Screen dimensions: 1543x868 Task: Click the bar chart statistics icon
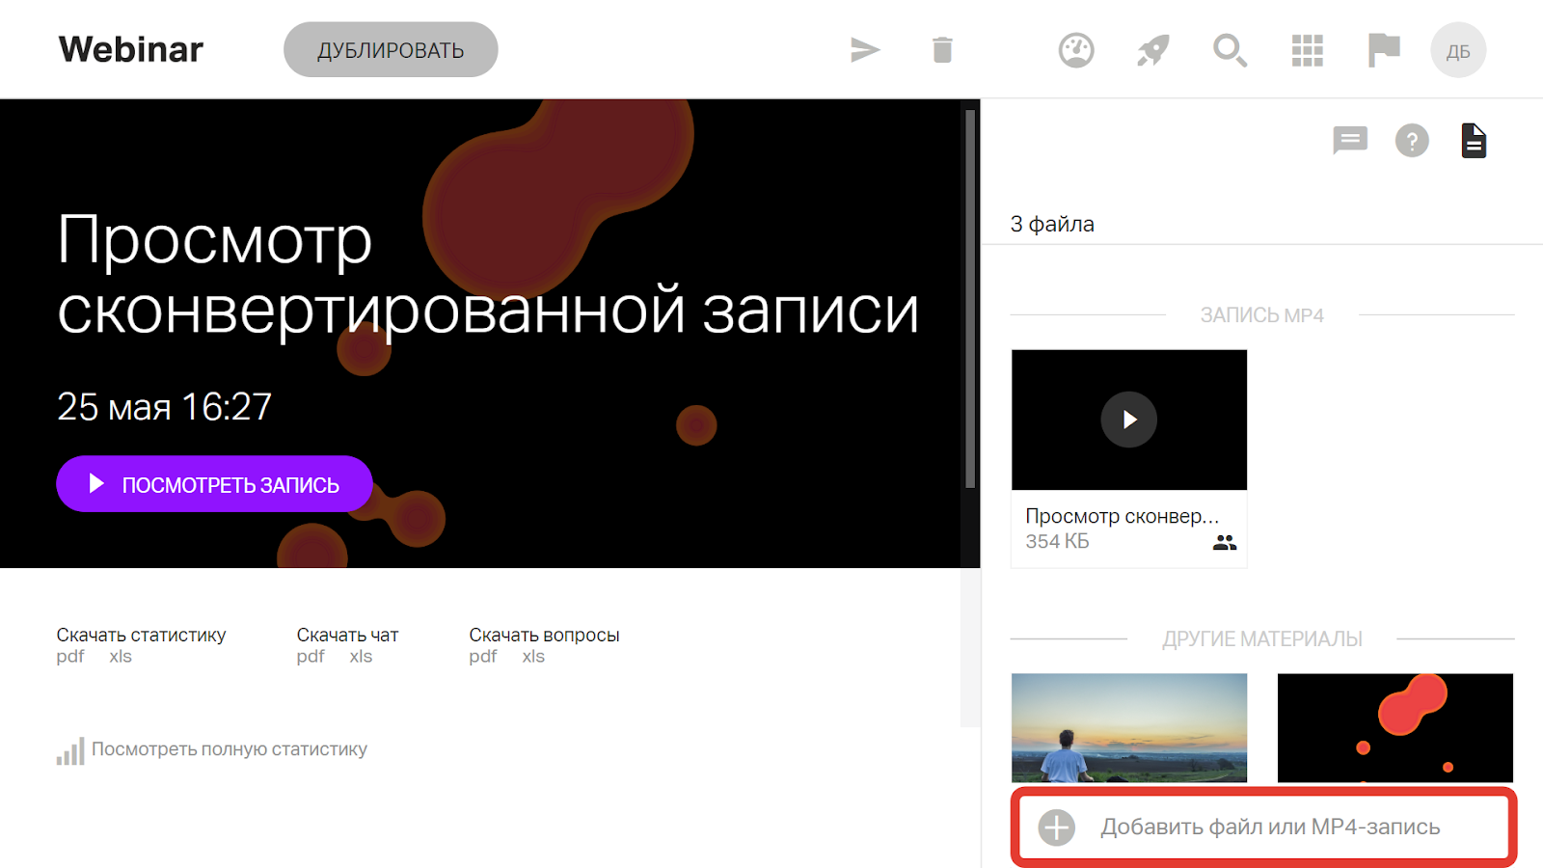click(70, 751)
